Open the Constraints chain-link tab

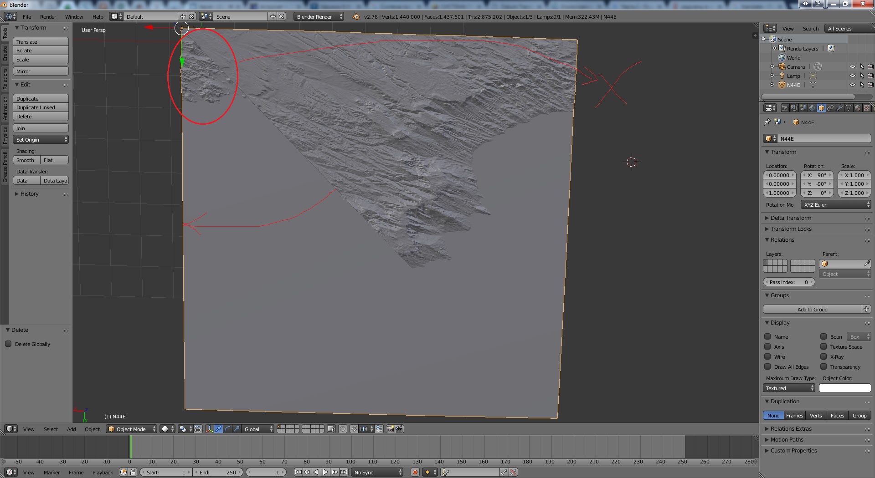(830, 108)
